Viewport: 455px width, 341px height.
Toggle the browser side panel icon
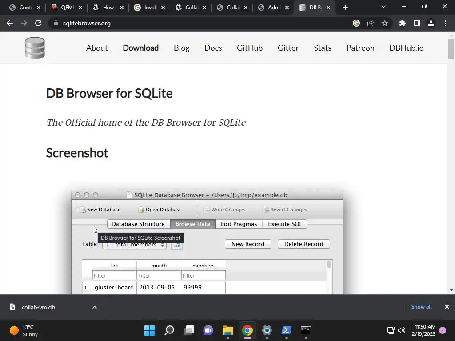coord(417,23)
